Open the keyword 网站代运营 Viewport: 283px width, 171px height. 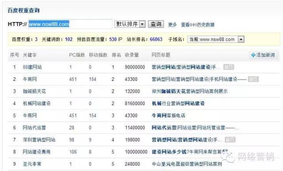click(34, 128)
